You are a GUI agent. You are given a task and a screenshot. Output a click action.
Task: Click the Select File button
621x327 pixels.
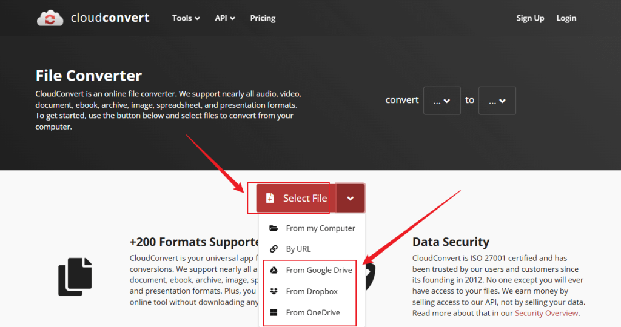click(296, 198)
